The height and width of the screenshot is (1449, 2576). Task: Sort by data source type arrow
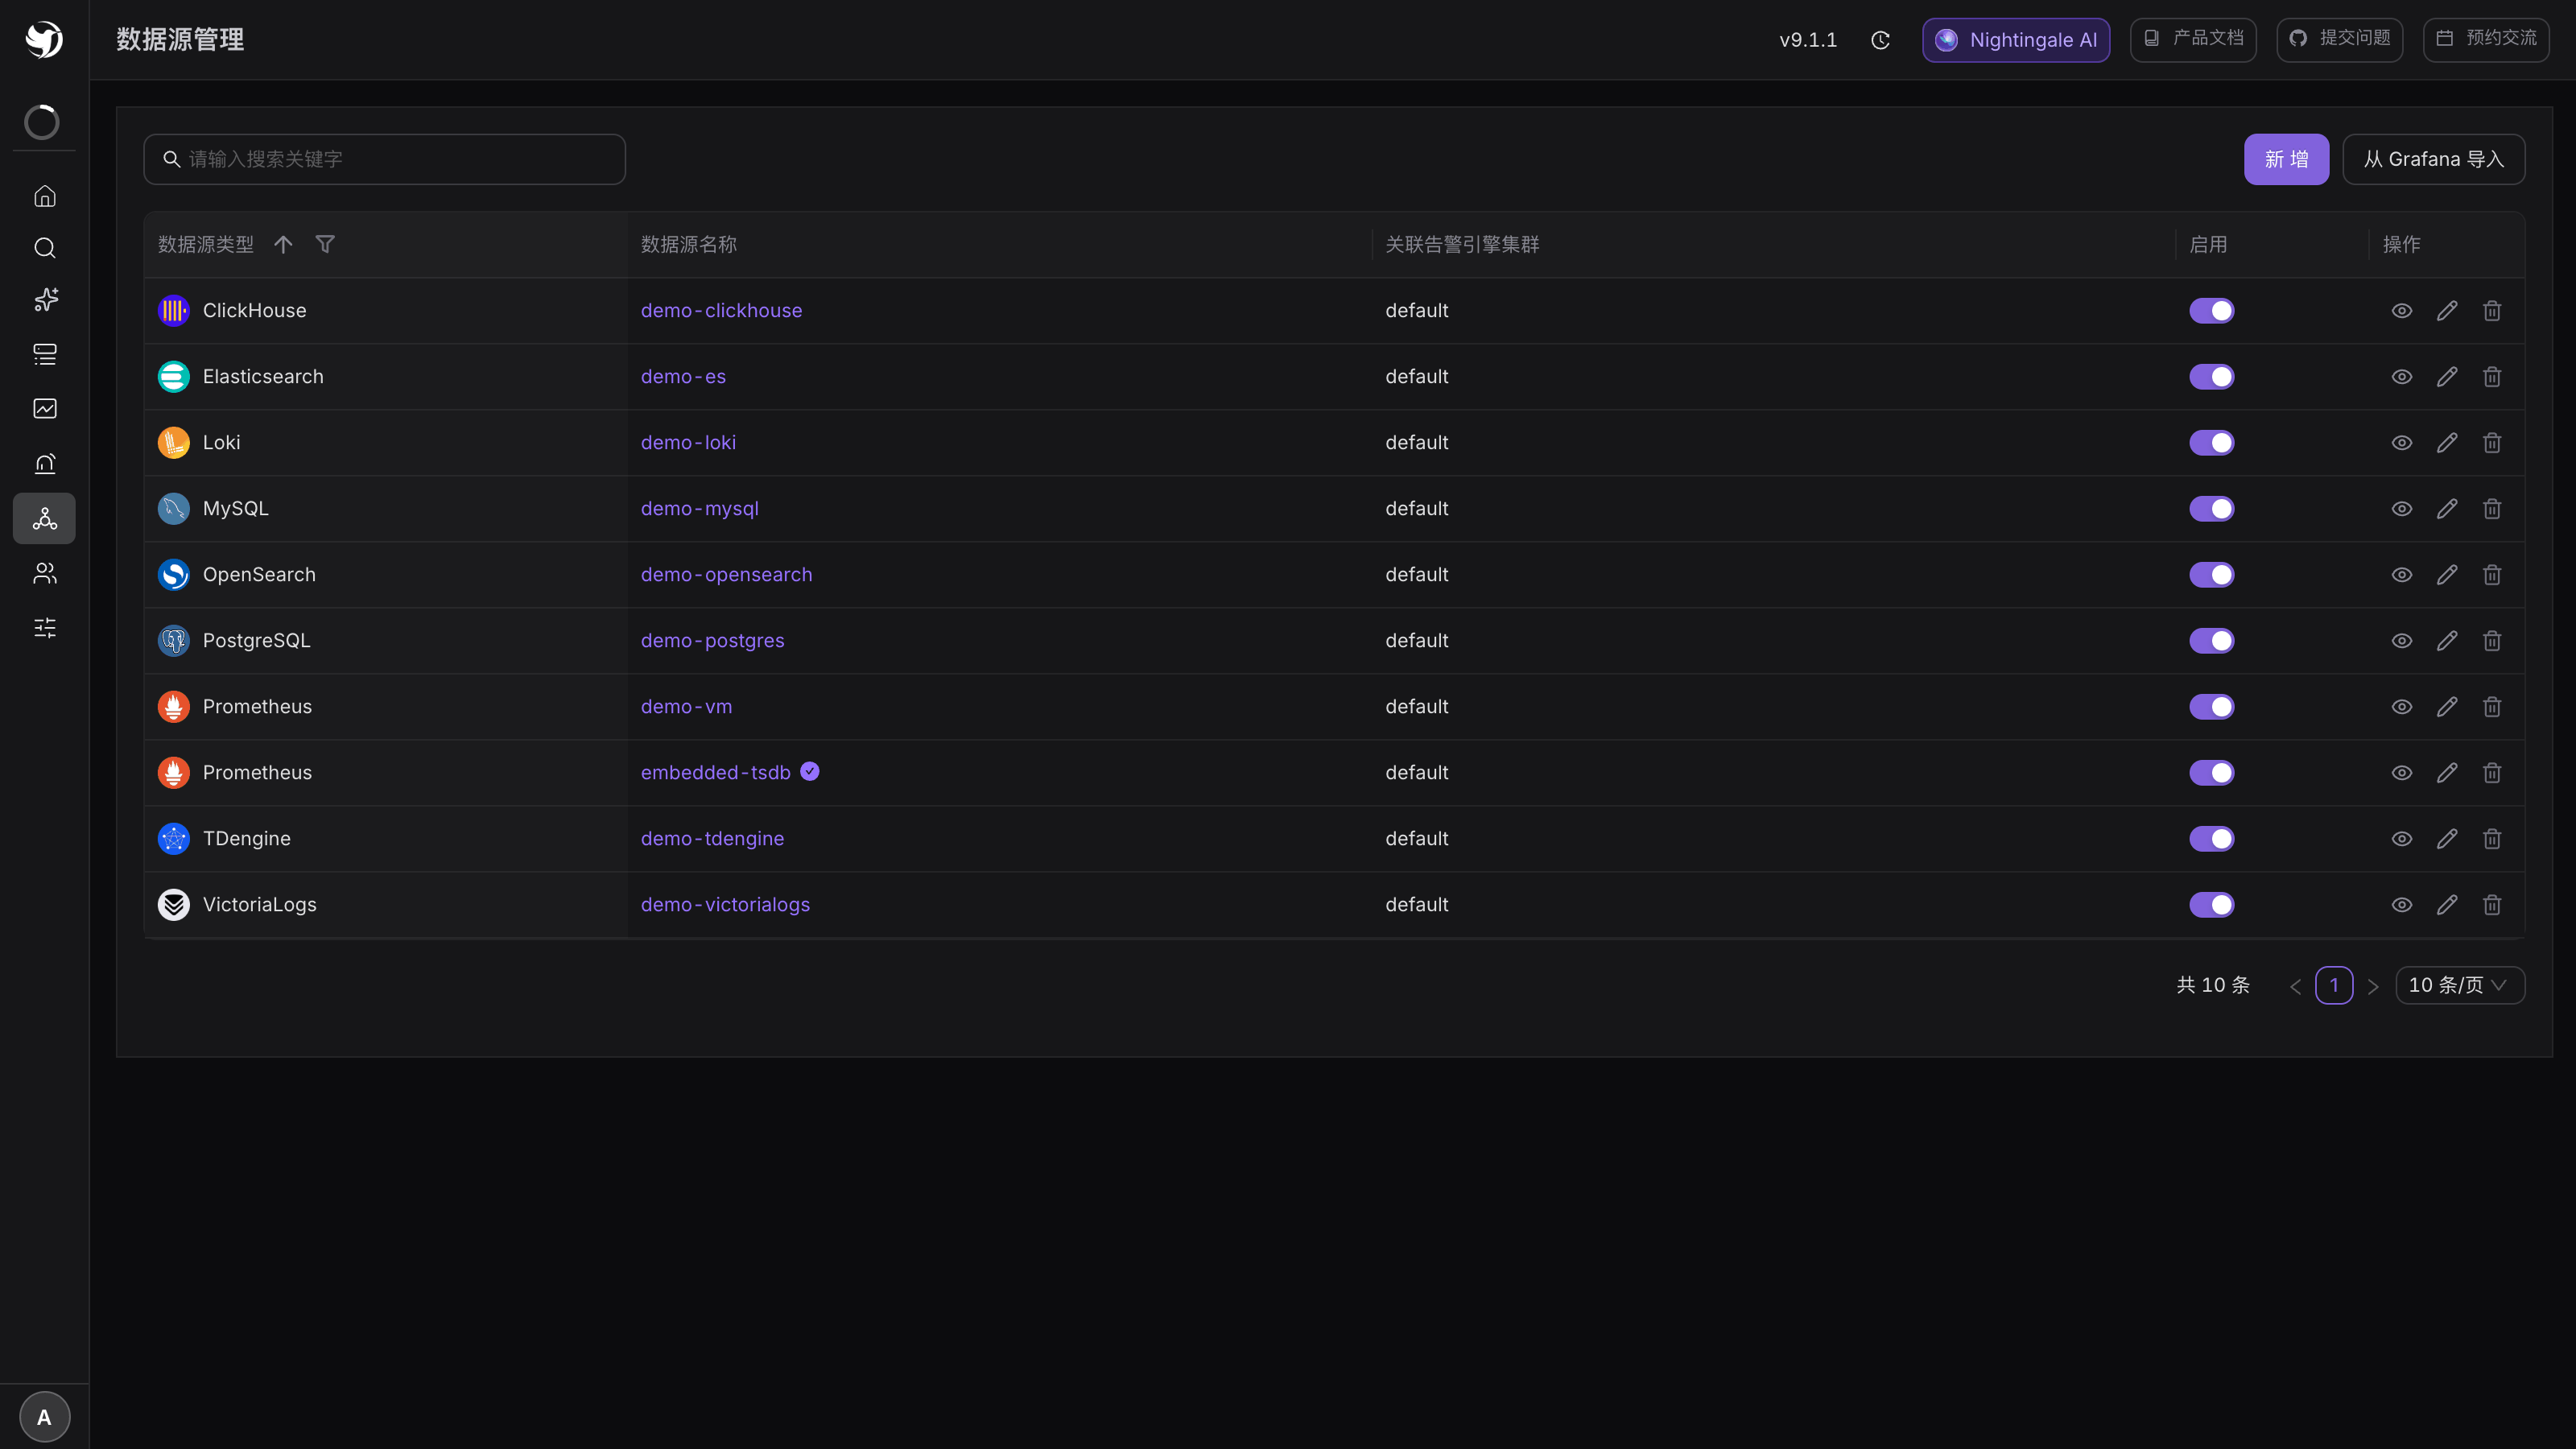(283, 244)
